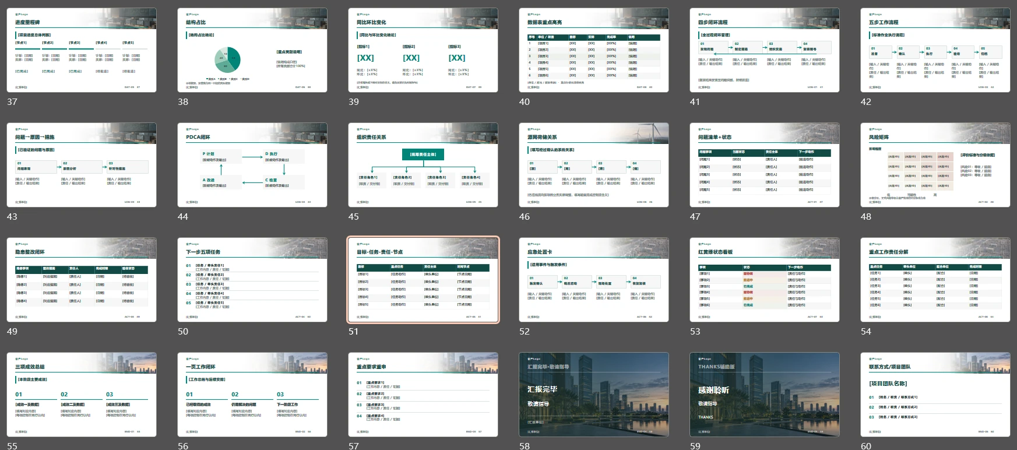
Task: Pick slide 48 风险矩阵 thumbnail
Action: [935, 165]
